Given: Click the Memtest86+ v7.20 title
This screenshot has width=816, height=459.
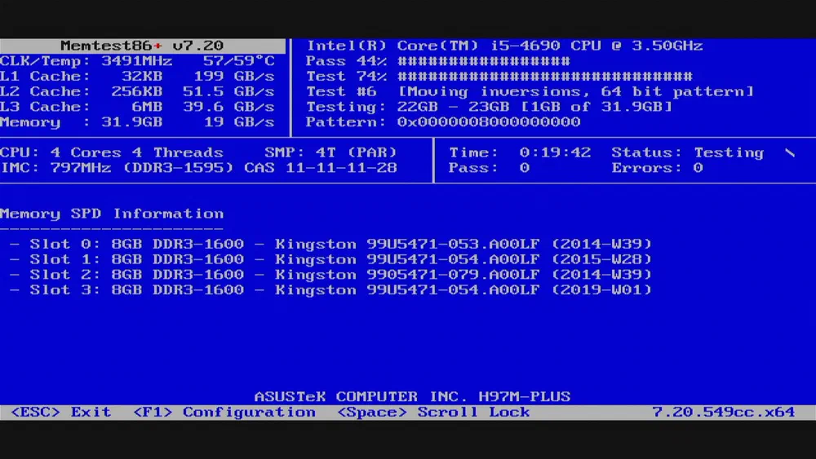Looking at the screenshot, I should [141, 46].
